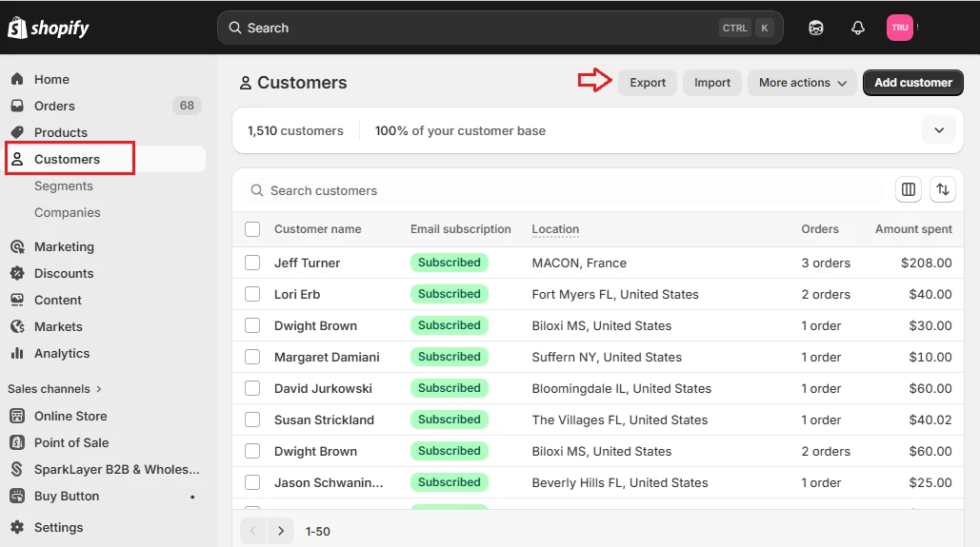Go to the next page arrow

(281, 531)
